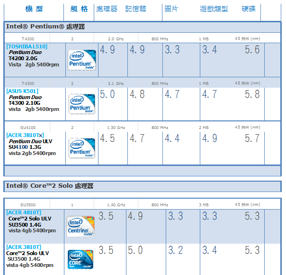The height and width of the screenshot is (275, 286).
Task: Click the 記憶體 column header
Action: point(136,9)
